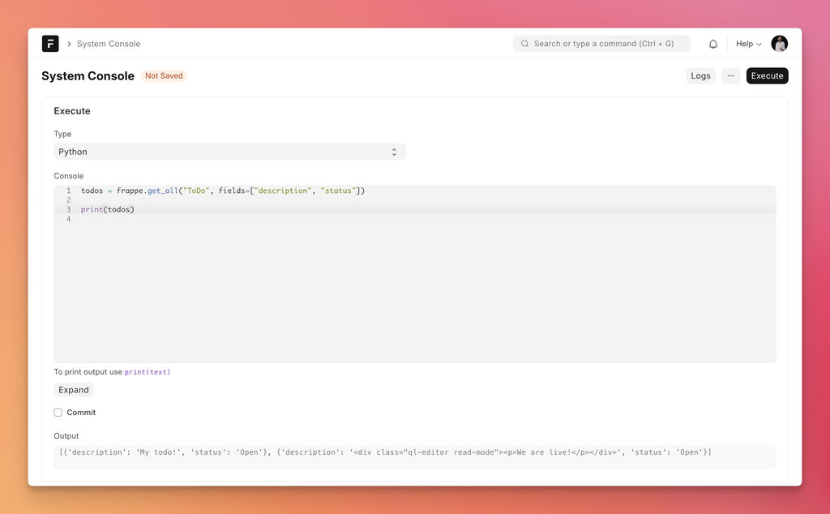Open the notifications bell

(x=713, y=44)
